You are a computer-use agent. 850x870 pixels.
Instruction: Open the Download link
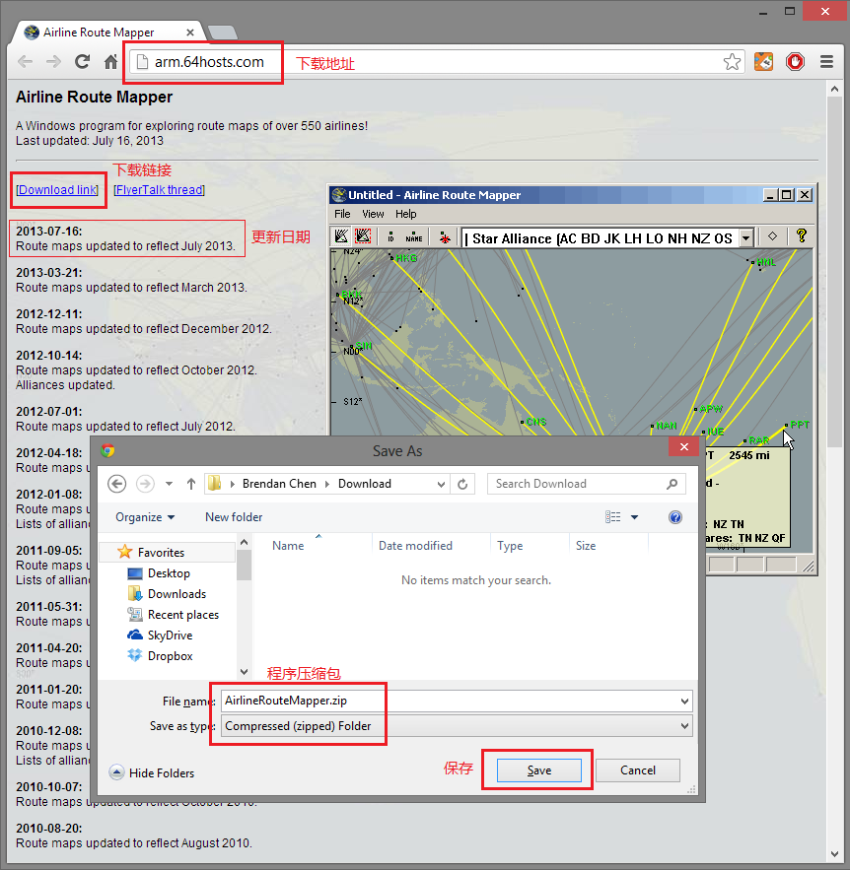[58, 190]
